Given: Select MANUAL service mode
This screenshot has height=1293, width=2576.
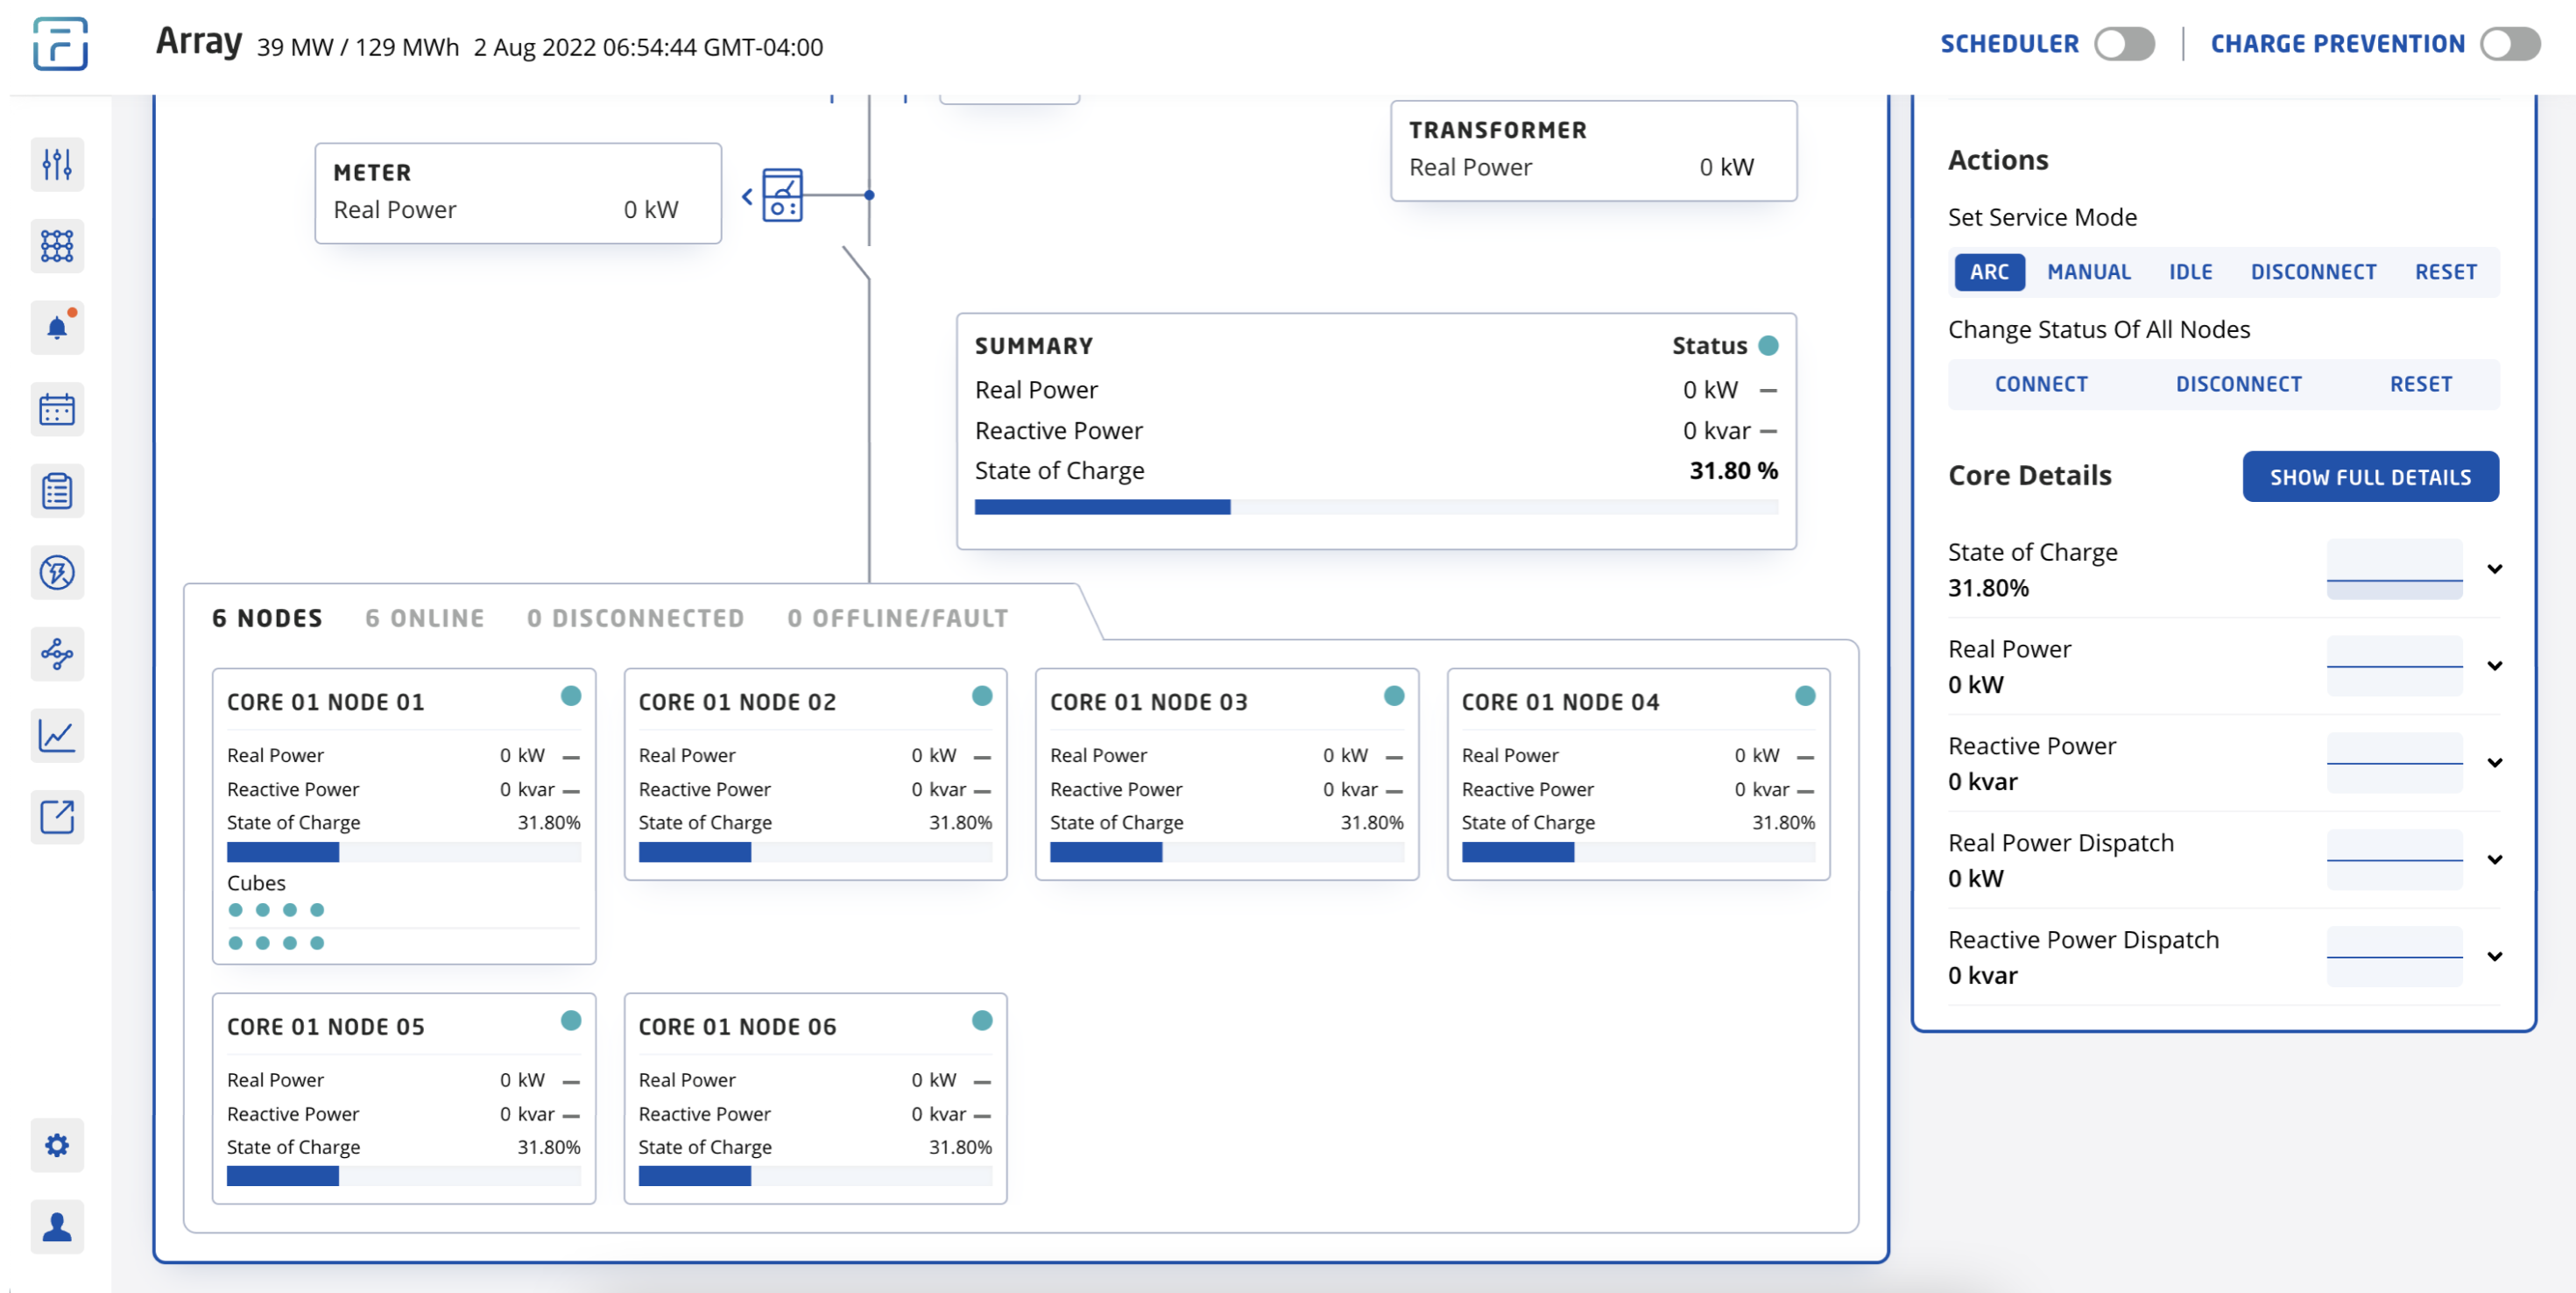Looking at the screenshot, I should (2089, 272).
